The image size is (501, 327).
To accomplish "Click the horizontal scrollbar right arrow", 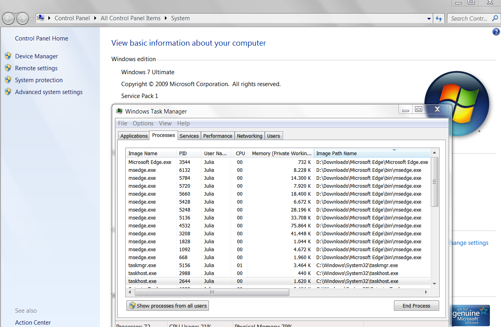I will pos(426,292).
